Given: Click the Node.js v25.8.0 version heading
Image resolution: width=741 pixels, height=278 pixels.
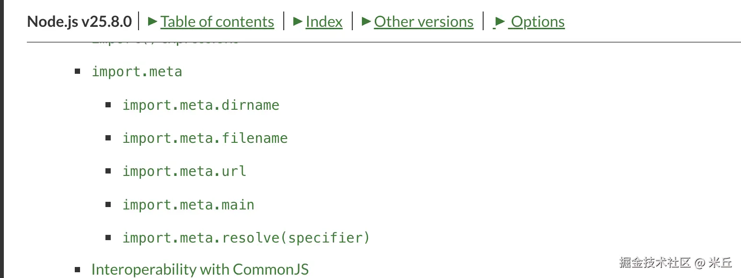Looking at the screenshot, I should click(x=79, y=22).
